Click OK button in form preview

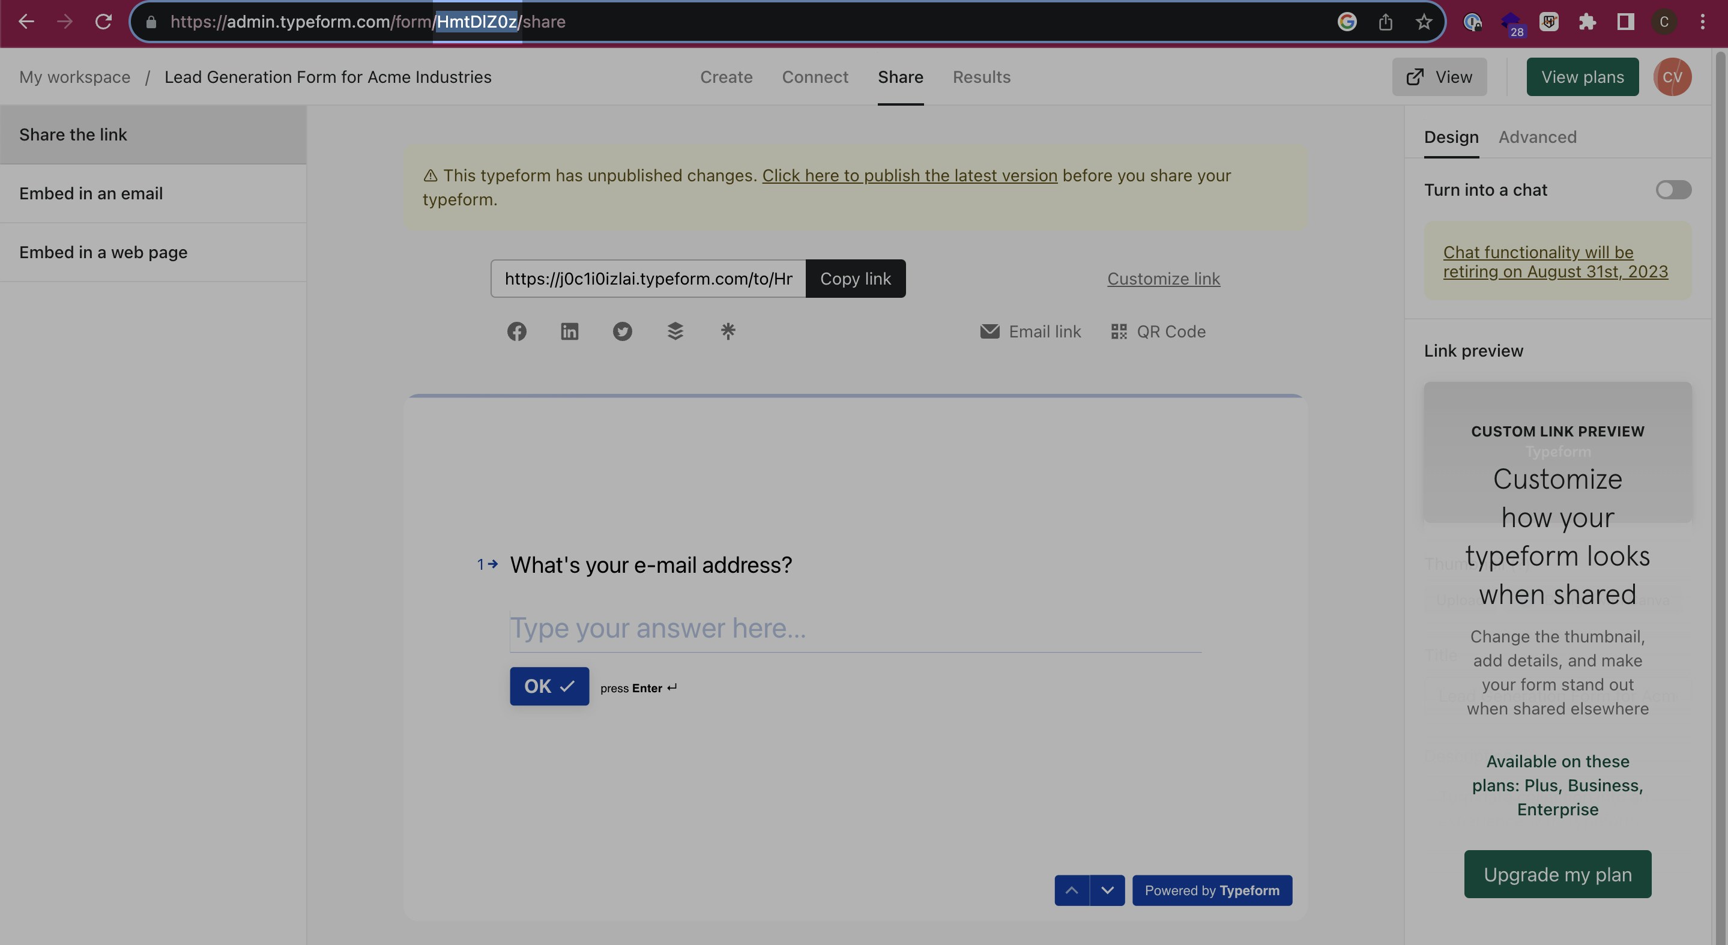[549, 686]
